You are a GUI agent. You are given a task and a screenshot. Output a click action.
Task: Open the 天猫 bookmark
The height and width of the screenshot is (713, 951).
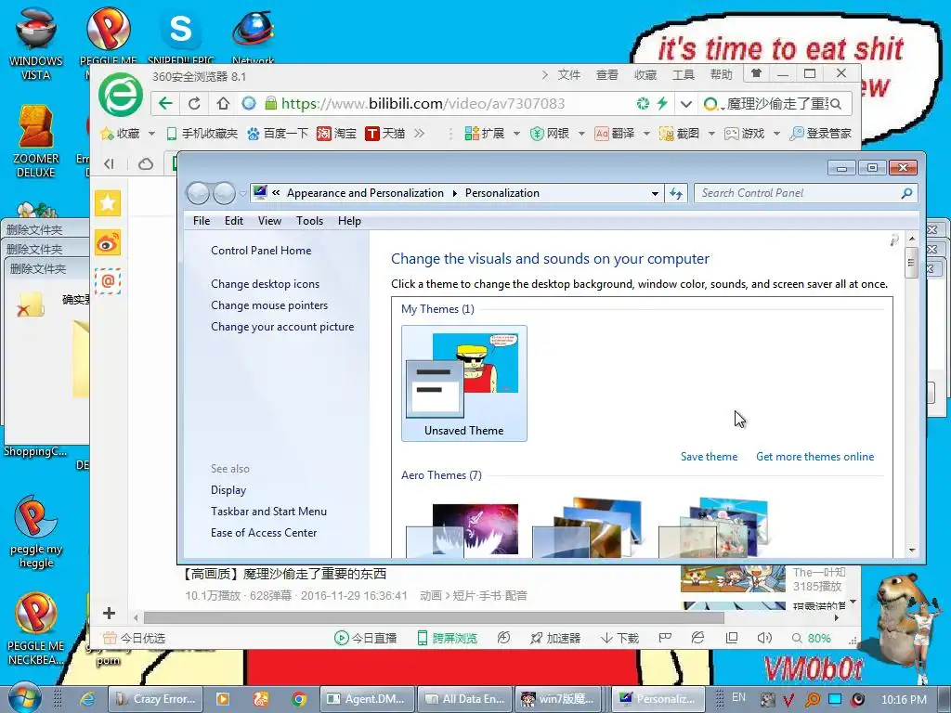click(385, 134)
